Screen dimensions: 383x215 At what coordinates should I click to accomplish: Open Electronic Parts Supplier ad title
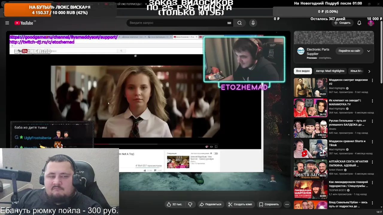point(318,52)
